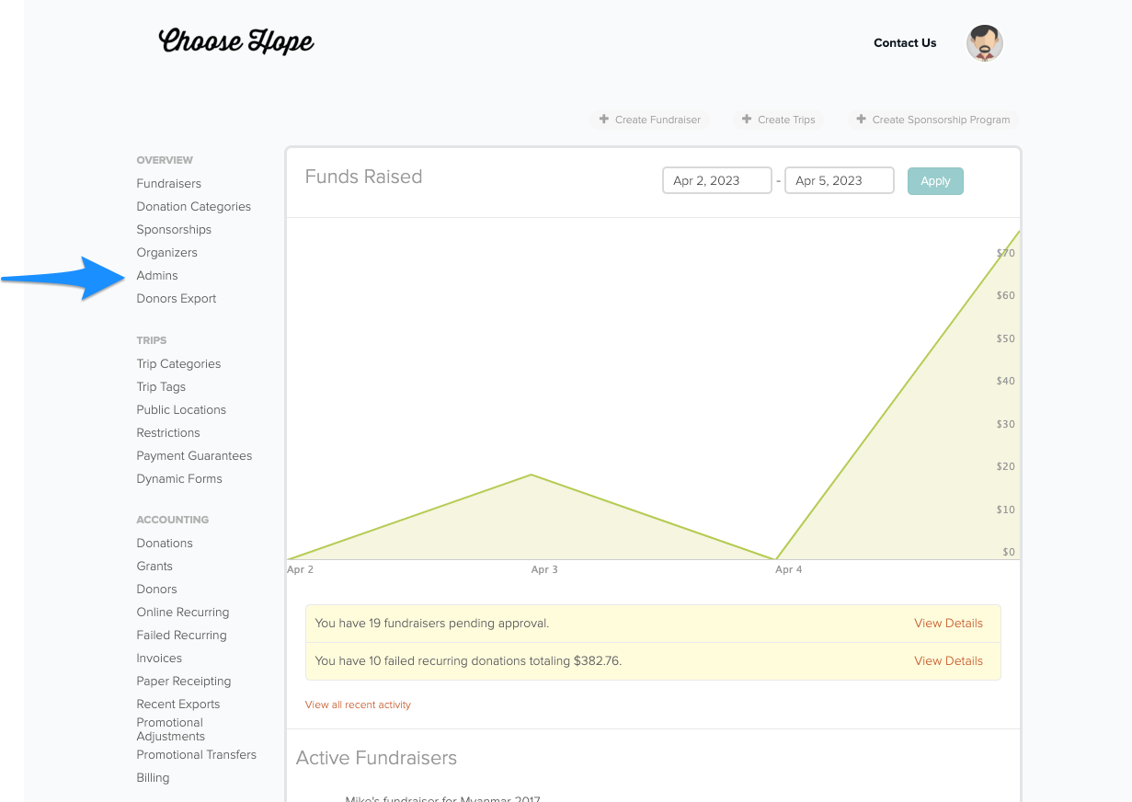Click the OVERVIEW section label
Viewport: 1132px width, 802px height.
[165, 160]
